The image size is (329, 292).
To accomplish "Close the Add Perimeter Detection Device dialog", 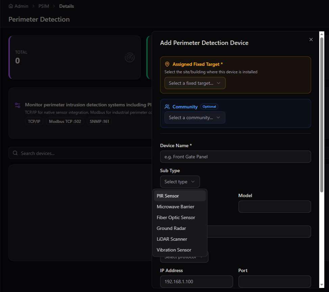I will [x=311, y=39].
